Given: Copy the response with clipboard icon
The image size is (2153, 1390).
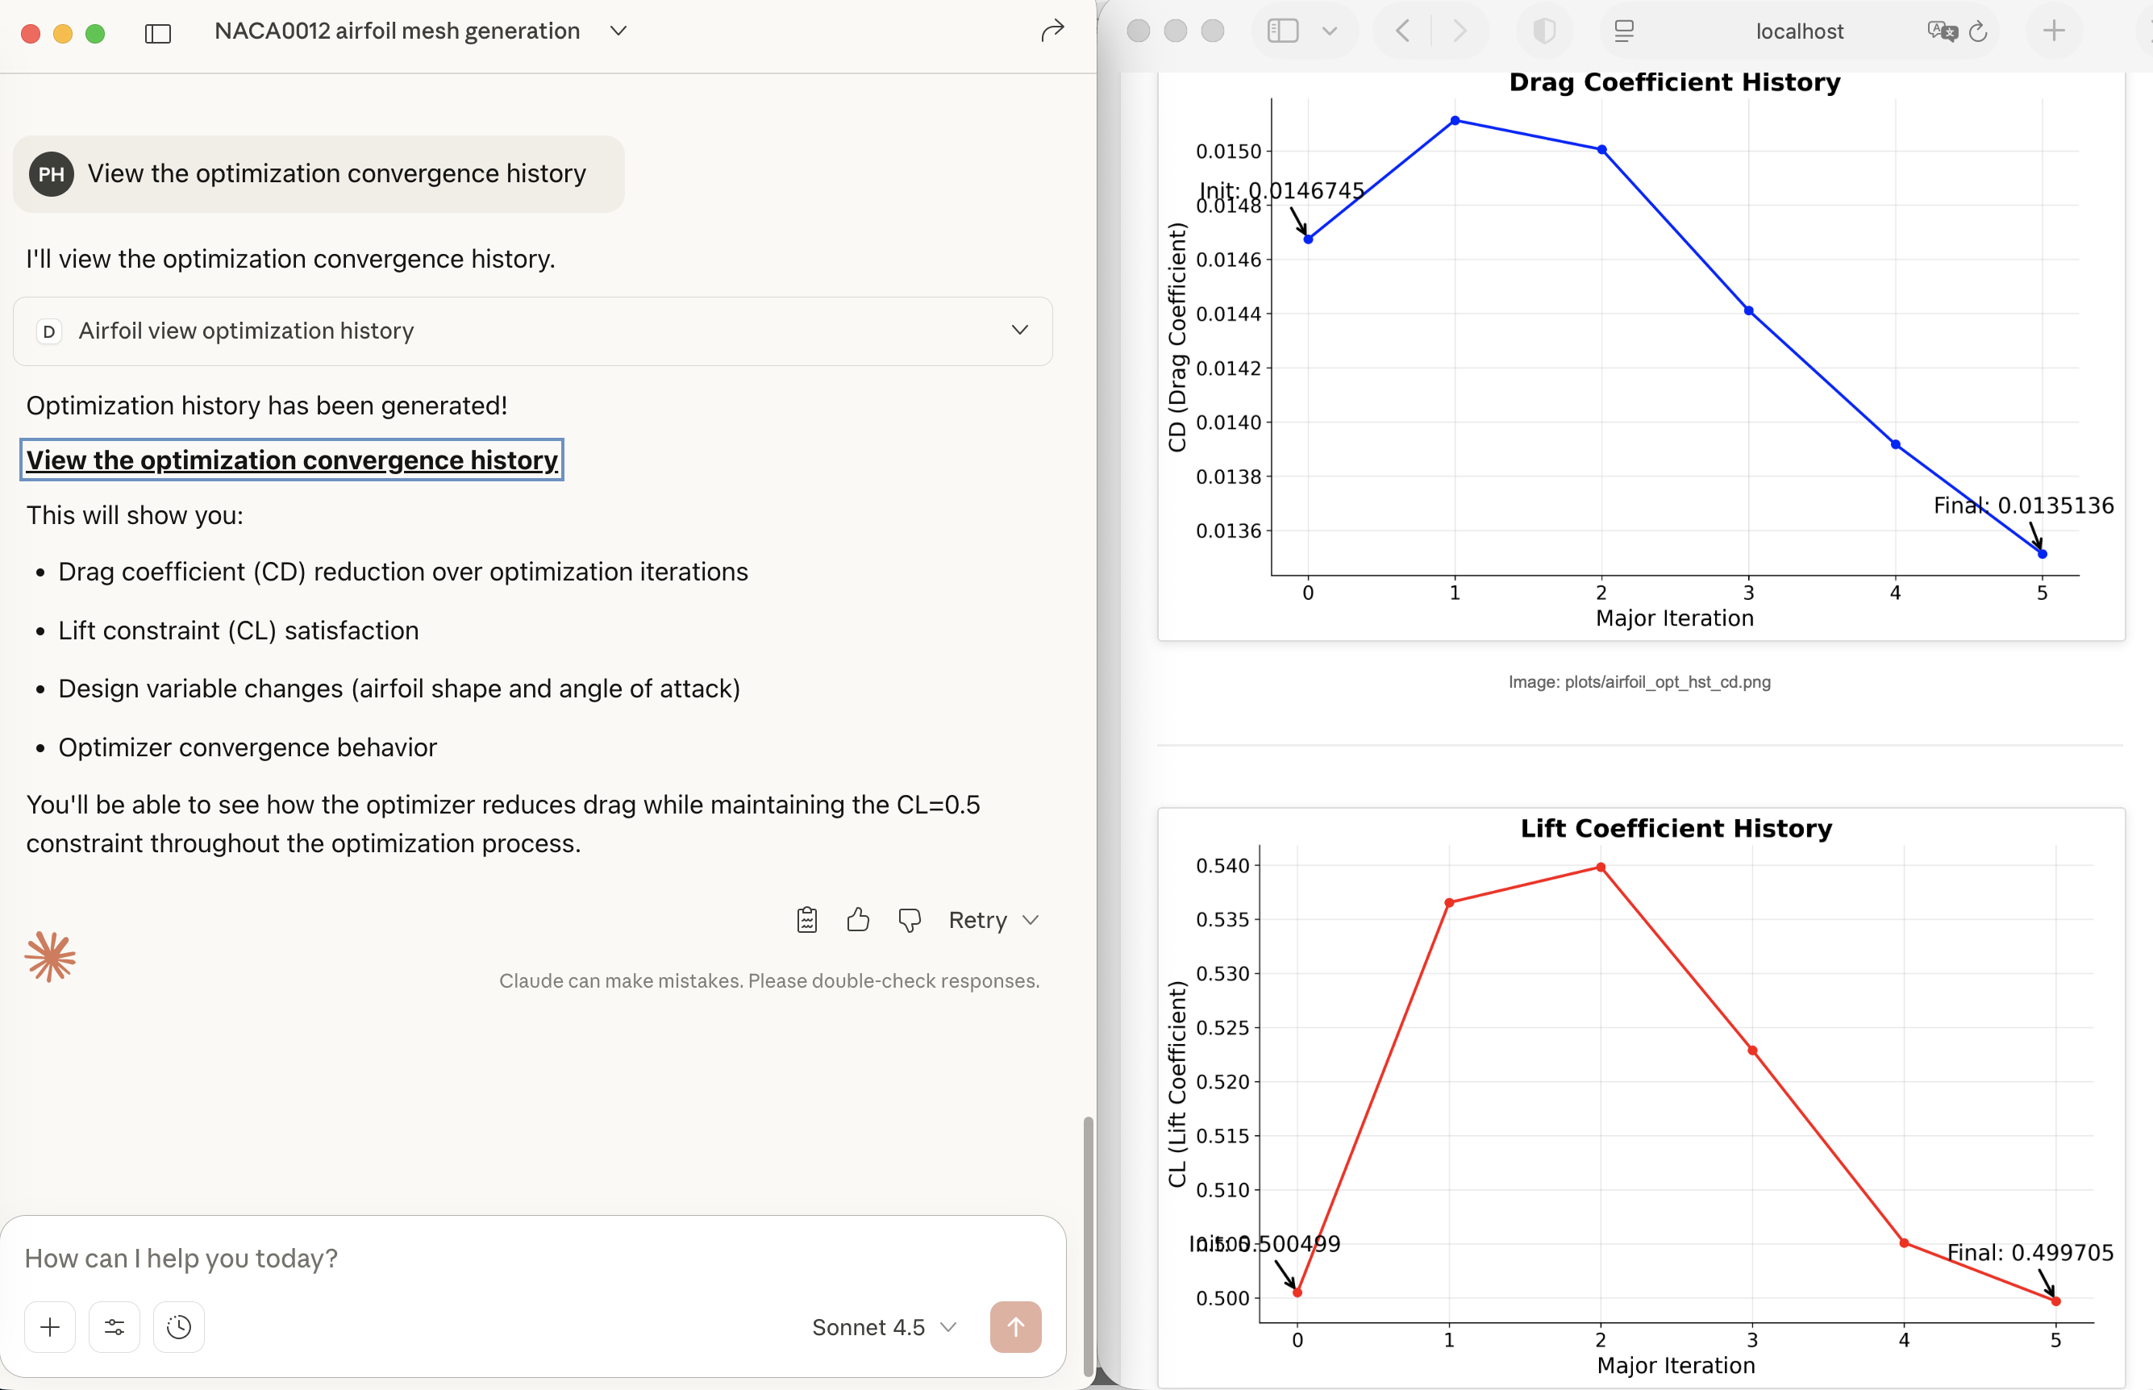Looking at the screenshot, I should click(x=807, y=920).
